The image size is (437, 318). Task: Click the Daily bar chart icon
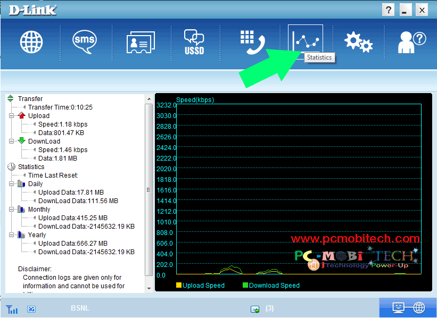pyautogui.click(x=21, y=183)
